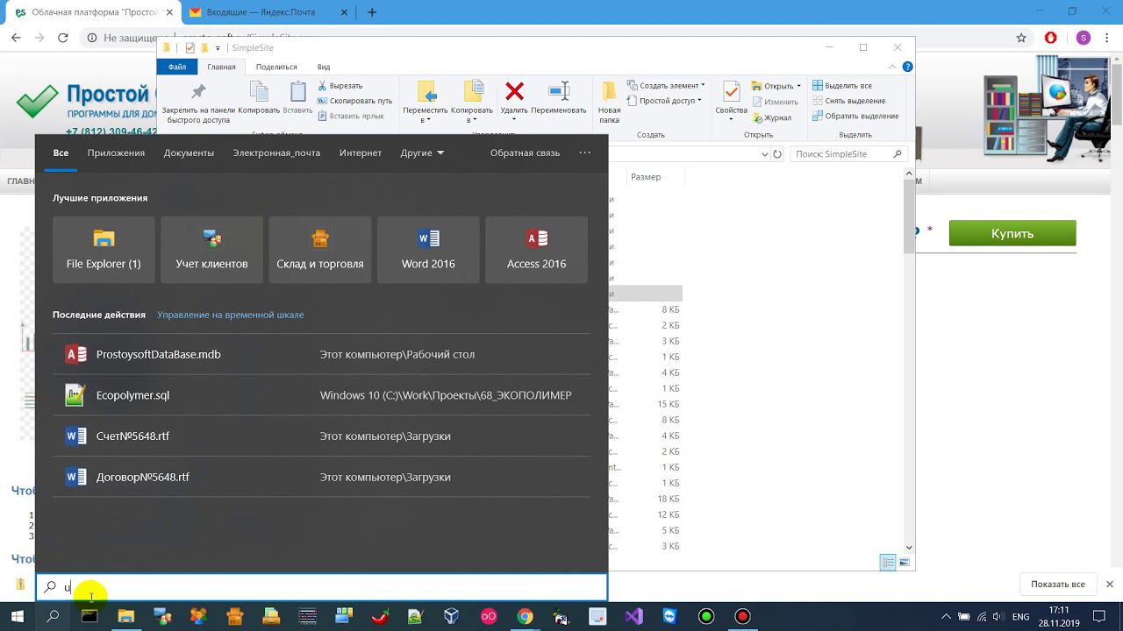Screen dimensions: 1123x631
Task: Open the search panel three-dots options menu
Action: [585, 152]
